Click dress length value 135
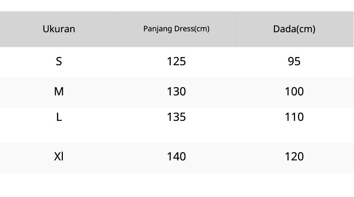This screenshot has width=354, height=197. point(176,117)
